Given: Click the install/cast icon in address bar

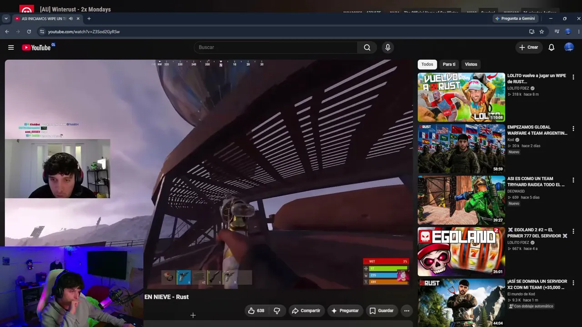Looking at the screenshot, I should [x=532, y=31].
